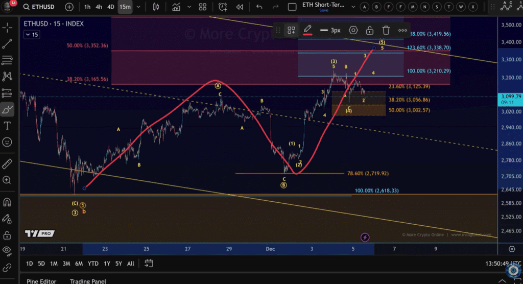523x284 pixels.
Task: Select the zoom in tool
Action: (7, 180)
